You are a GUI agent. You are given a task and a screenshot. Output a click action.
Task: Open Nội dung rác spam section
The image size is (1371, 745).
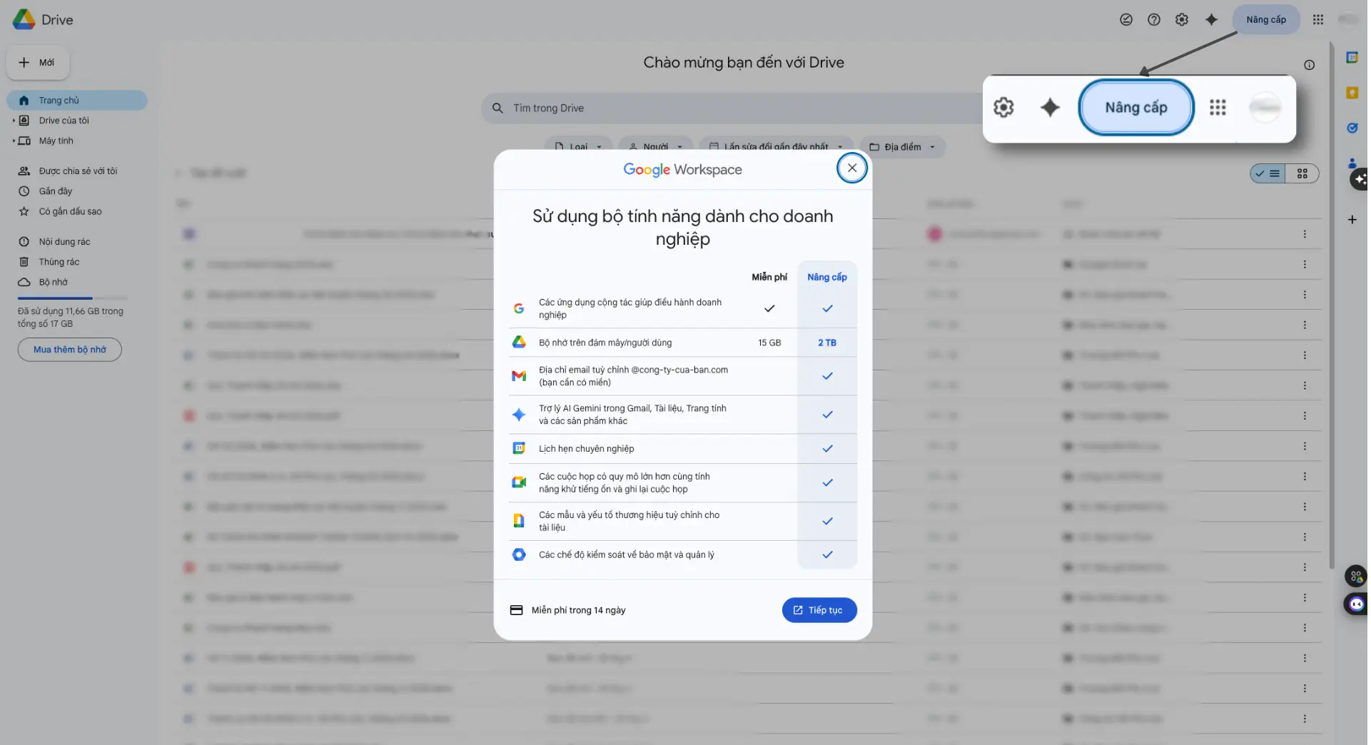coord(64,242)
